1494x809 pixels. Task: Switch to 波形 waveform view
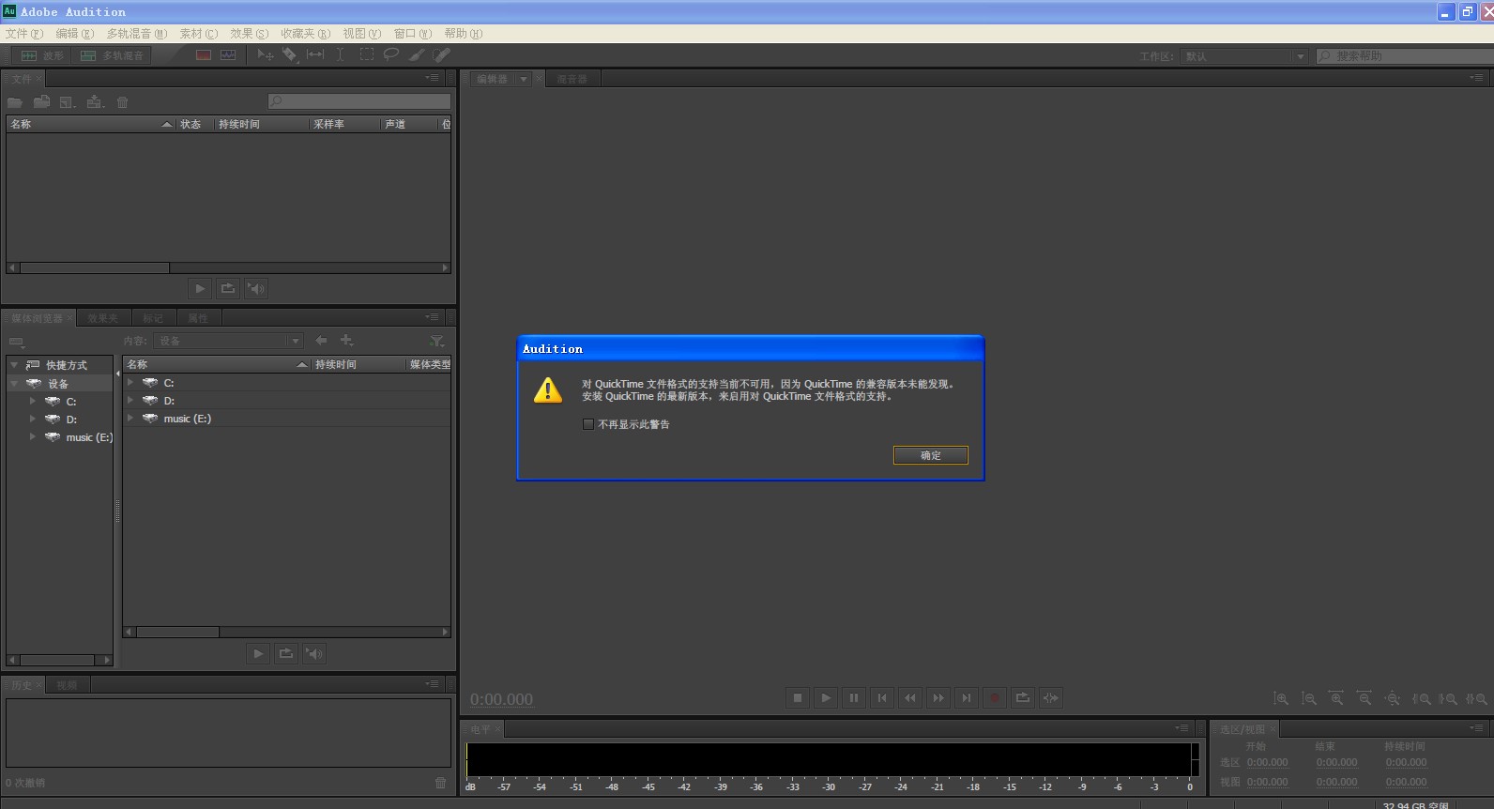point(42,55)
